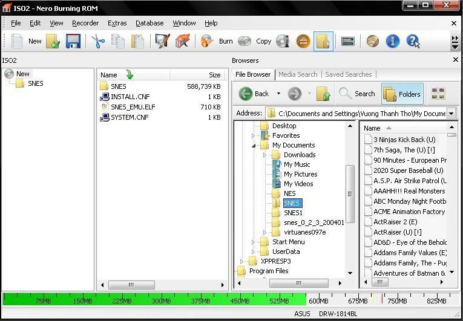Click the Copy disc icon
The image size is (463, 321).
tap(245, 41)
